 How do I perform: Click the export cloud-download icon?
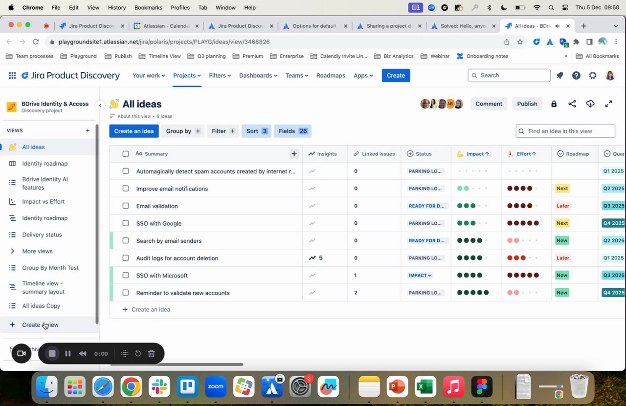(590, 104)
